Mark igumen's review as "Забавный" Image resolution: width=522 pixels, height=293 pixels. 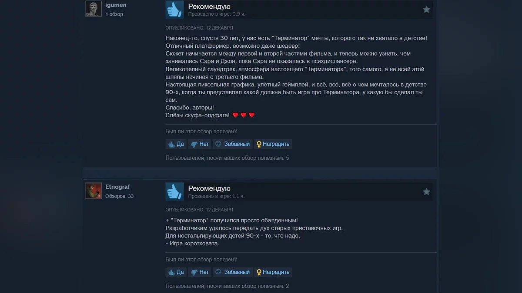[x=233, y=144]
